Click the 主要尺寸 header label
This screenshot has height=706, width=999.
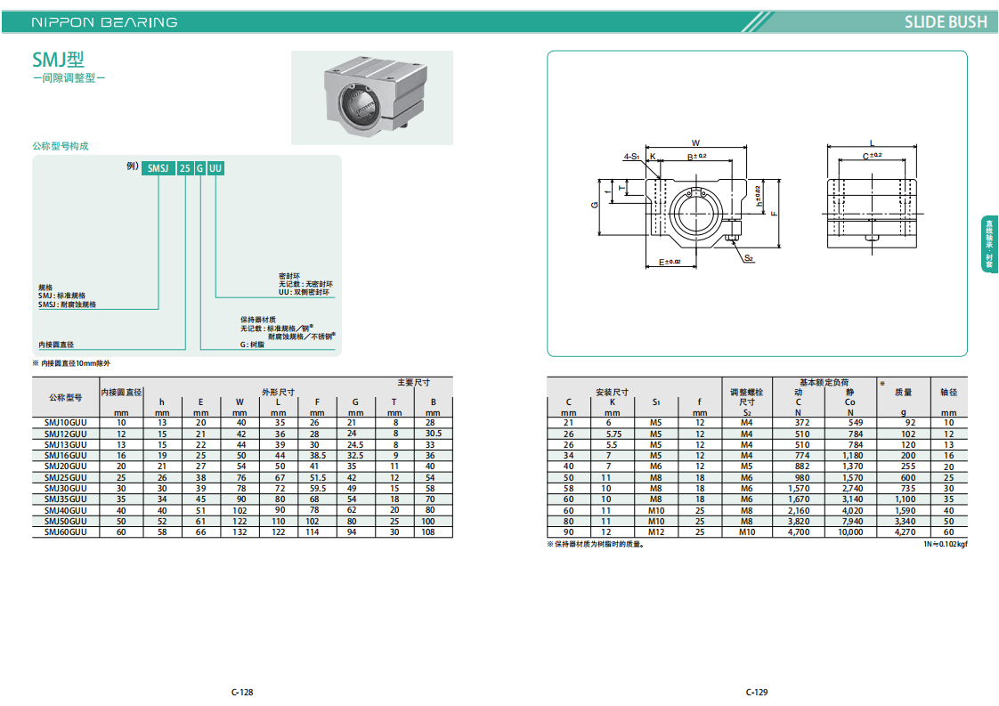tap(413, 382)
